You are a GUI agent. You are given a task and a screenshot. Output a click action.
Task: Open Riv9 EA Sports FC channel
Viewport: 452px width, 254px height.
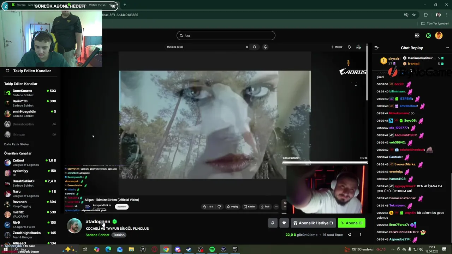30,225
